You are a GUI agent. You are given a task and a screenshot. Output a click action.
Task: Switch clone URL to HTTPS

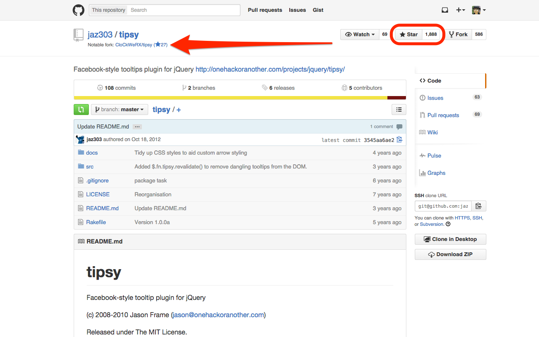pyautogui.click(x=462, y=218)
